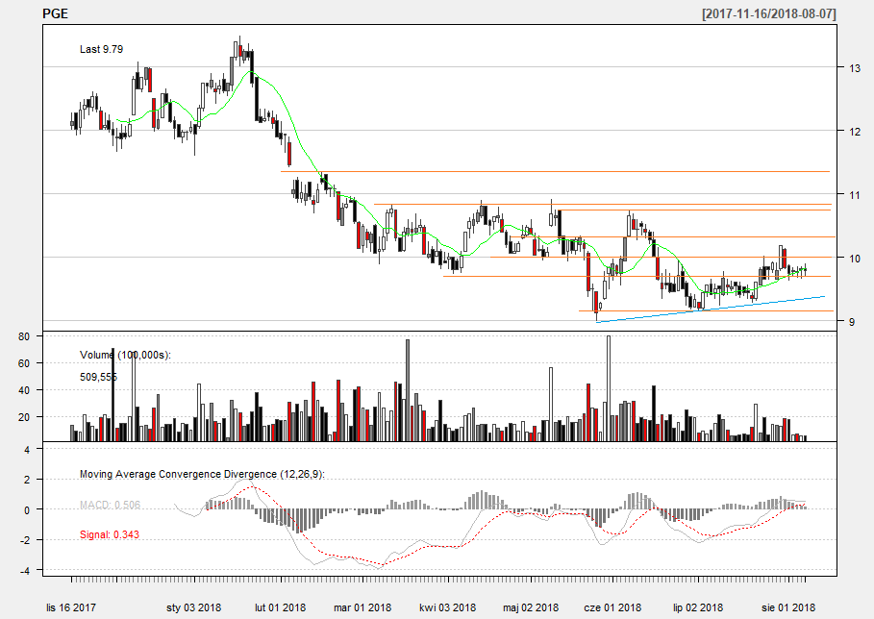This screenshot has width=874, height=619.
Task: Click the 'lut 01 2018' date label
Action: [281, 607]
